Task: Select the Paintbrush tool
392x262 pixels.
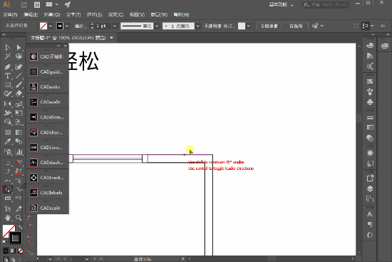Action: (x=19, y=85)
